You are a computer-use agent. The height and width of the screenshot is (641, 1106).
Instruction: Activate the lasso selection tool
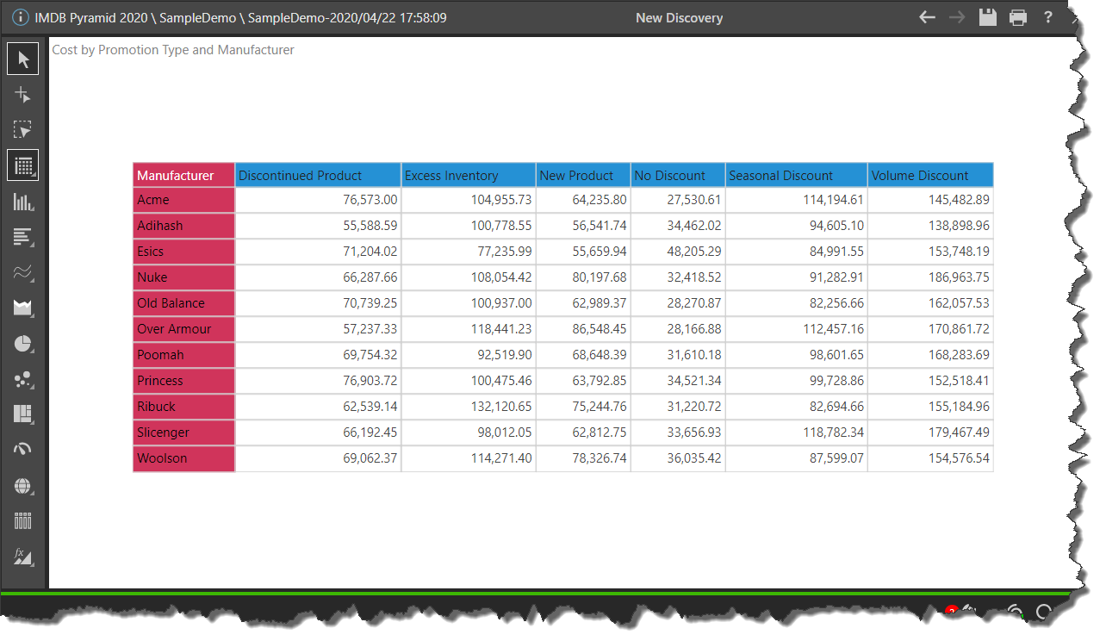tap(23, 130)
